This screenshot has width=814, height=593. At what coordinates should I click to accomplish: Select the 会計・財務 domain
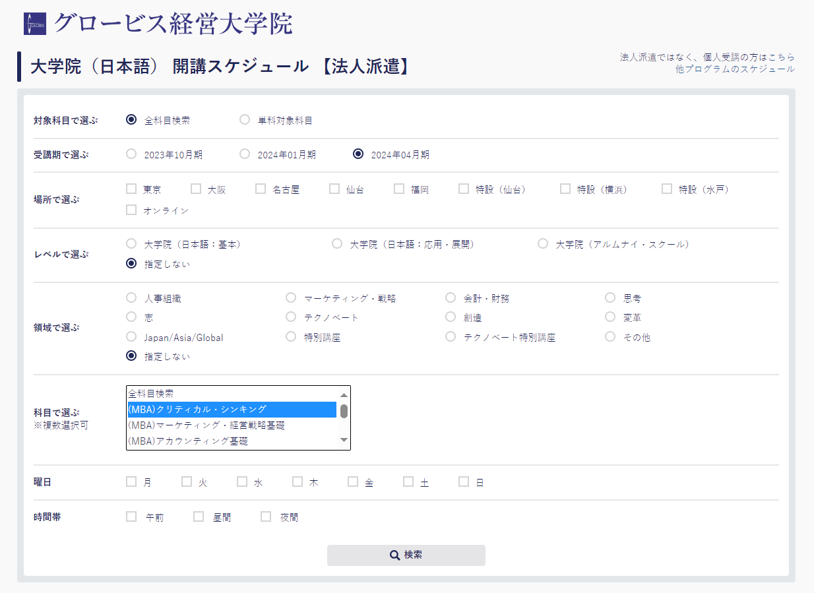point(451,297)
